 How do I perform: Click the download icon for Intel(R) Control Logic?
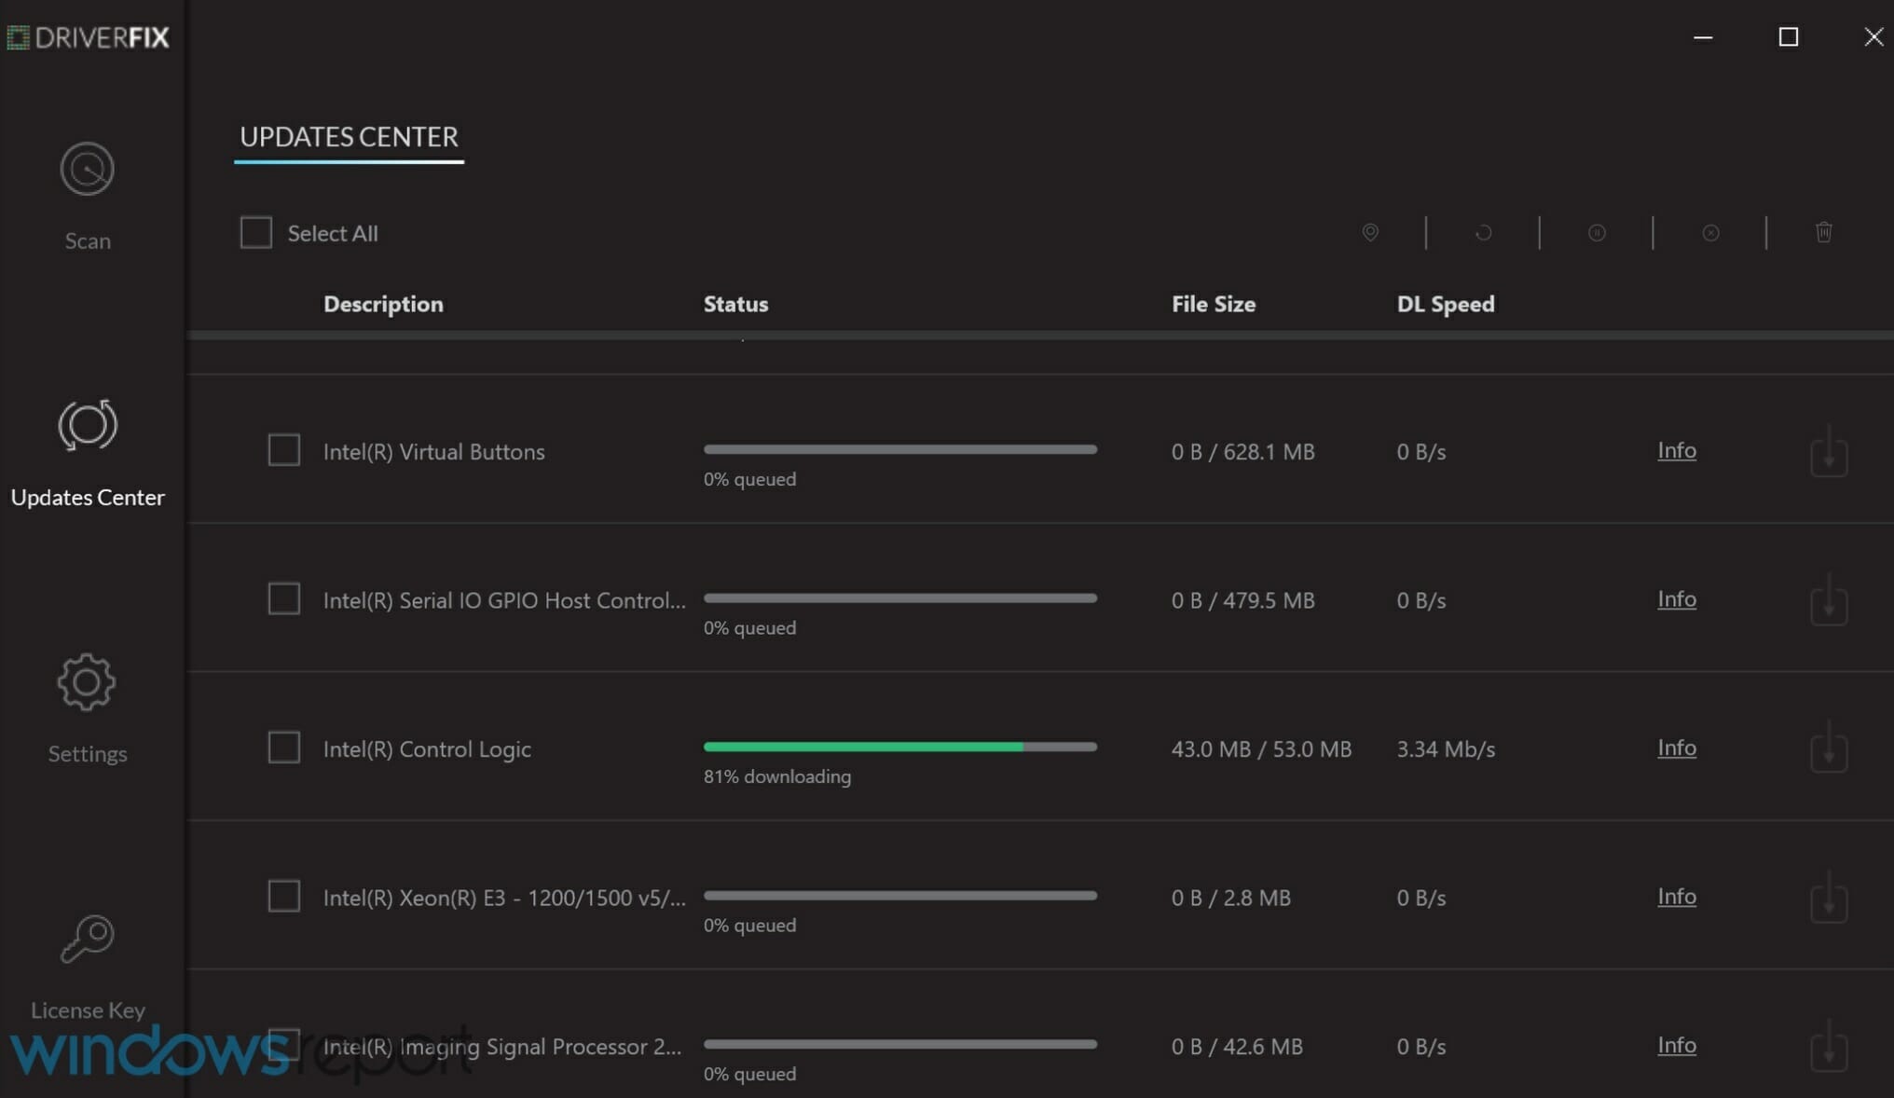1827,748
